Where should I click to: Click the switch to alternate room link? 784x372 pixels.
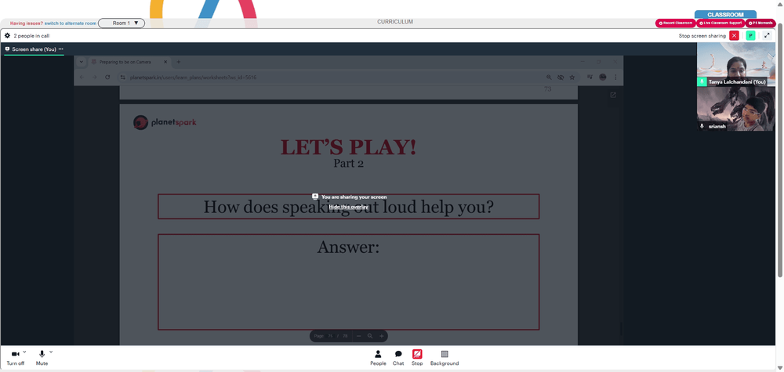click(71, 23)
